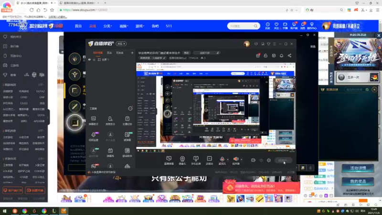This screenshot has height=215, width=382.
Task: Click the grayed start-stream button
Action: coord(283,161)
